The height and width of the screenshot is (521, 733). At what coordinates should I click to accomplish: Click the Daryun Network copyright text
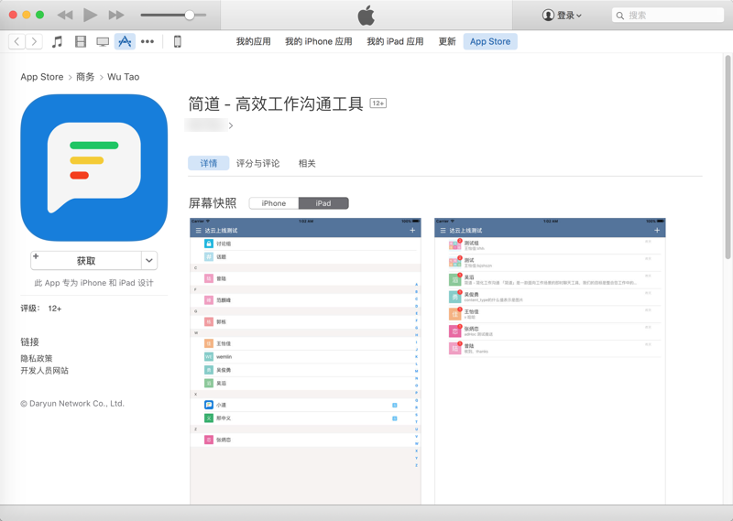[x=72, y=404]
